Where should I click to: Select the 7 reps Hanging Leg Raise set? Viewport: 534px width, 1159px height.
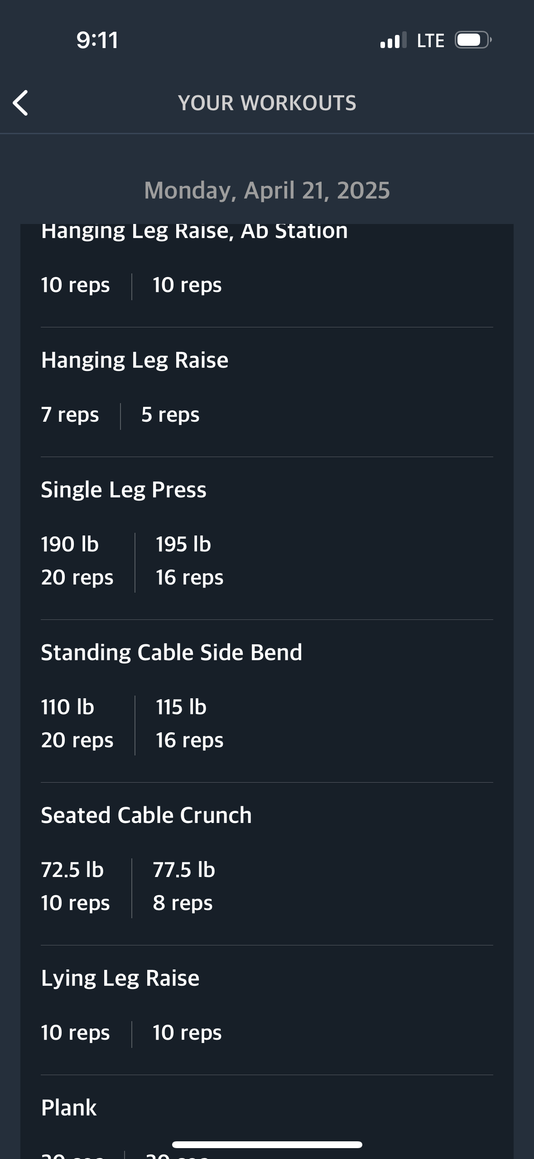pos(70,415)
